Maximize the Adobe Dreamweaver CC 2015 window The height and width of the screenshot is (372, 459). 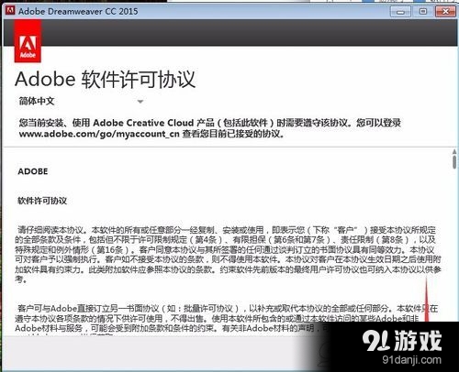[x=423, y=12]
